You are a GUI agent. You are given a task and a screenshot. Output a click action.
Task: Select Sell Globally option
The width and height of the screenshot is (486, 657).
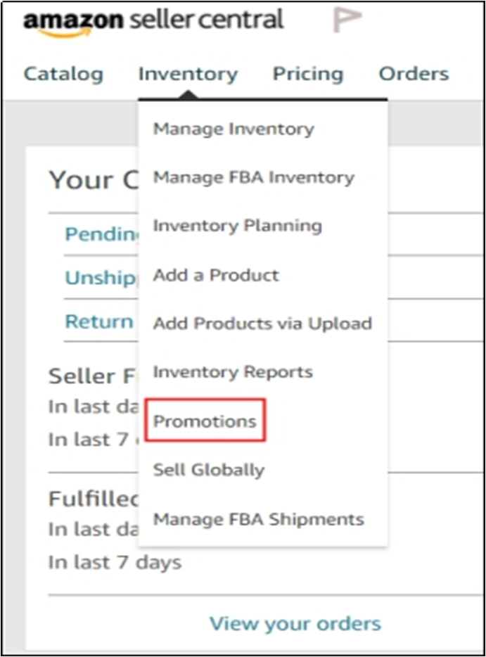point(209,470)
